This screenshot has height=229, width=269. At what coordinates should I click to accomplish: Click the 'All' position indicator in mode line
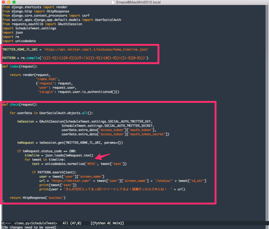(x=65, y=223)
